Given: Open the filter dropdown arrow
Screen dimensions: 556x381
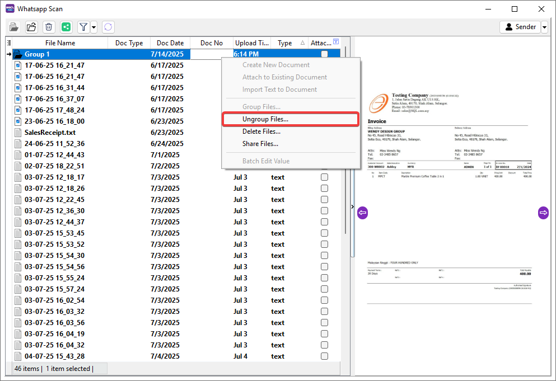Looking at the screenshot, I should (x=94, y=27).
